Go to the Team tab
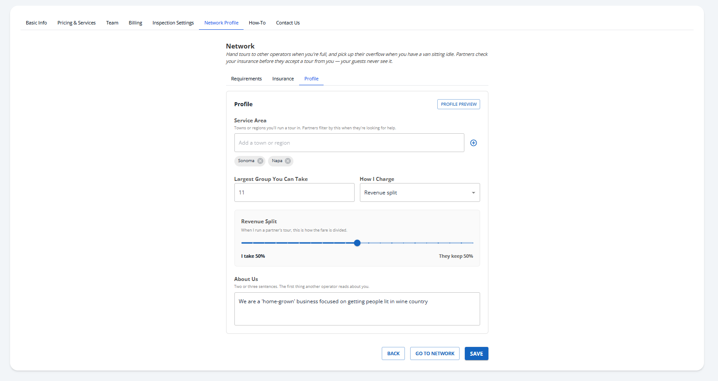The width and height of the screenshot is (718, 381). coord(112,23)
